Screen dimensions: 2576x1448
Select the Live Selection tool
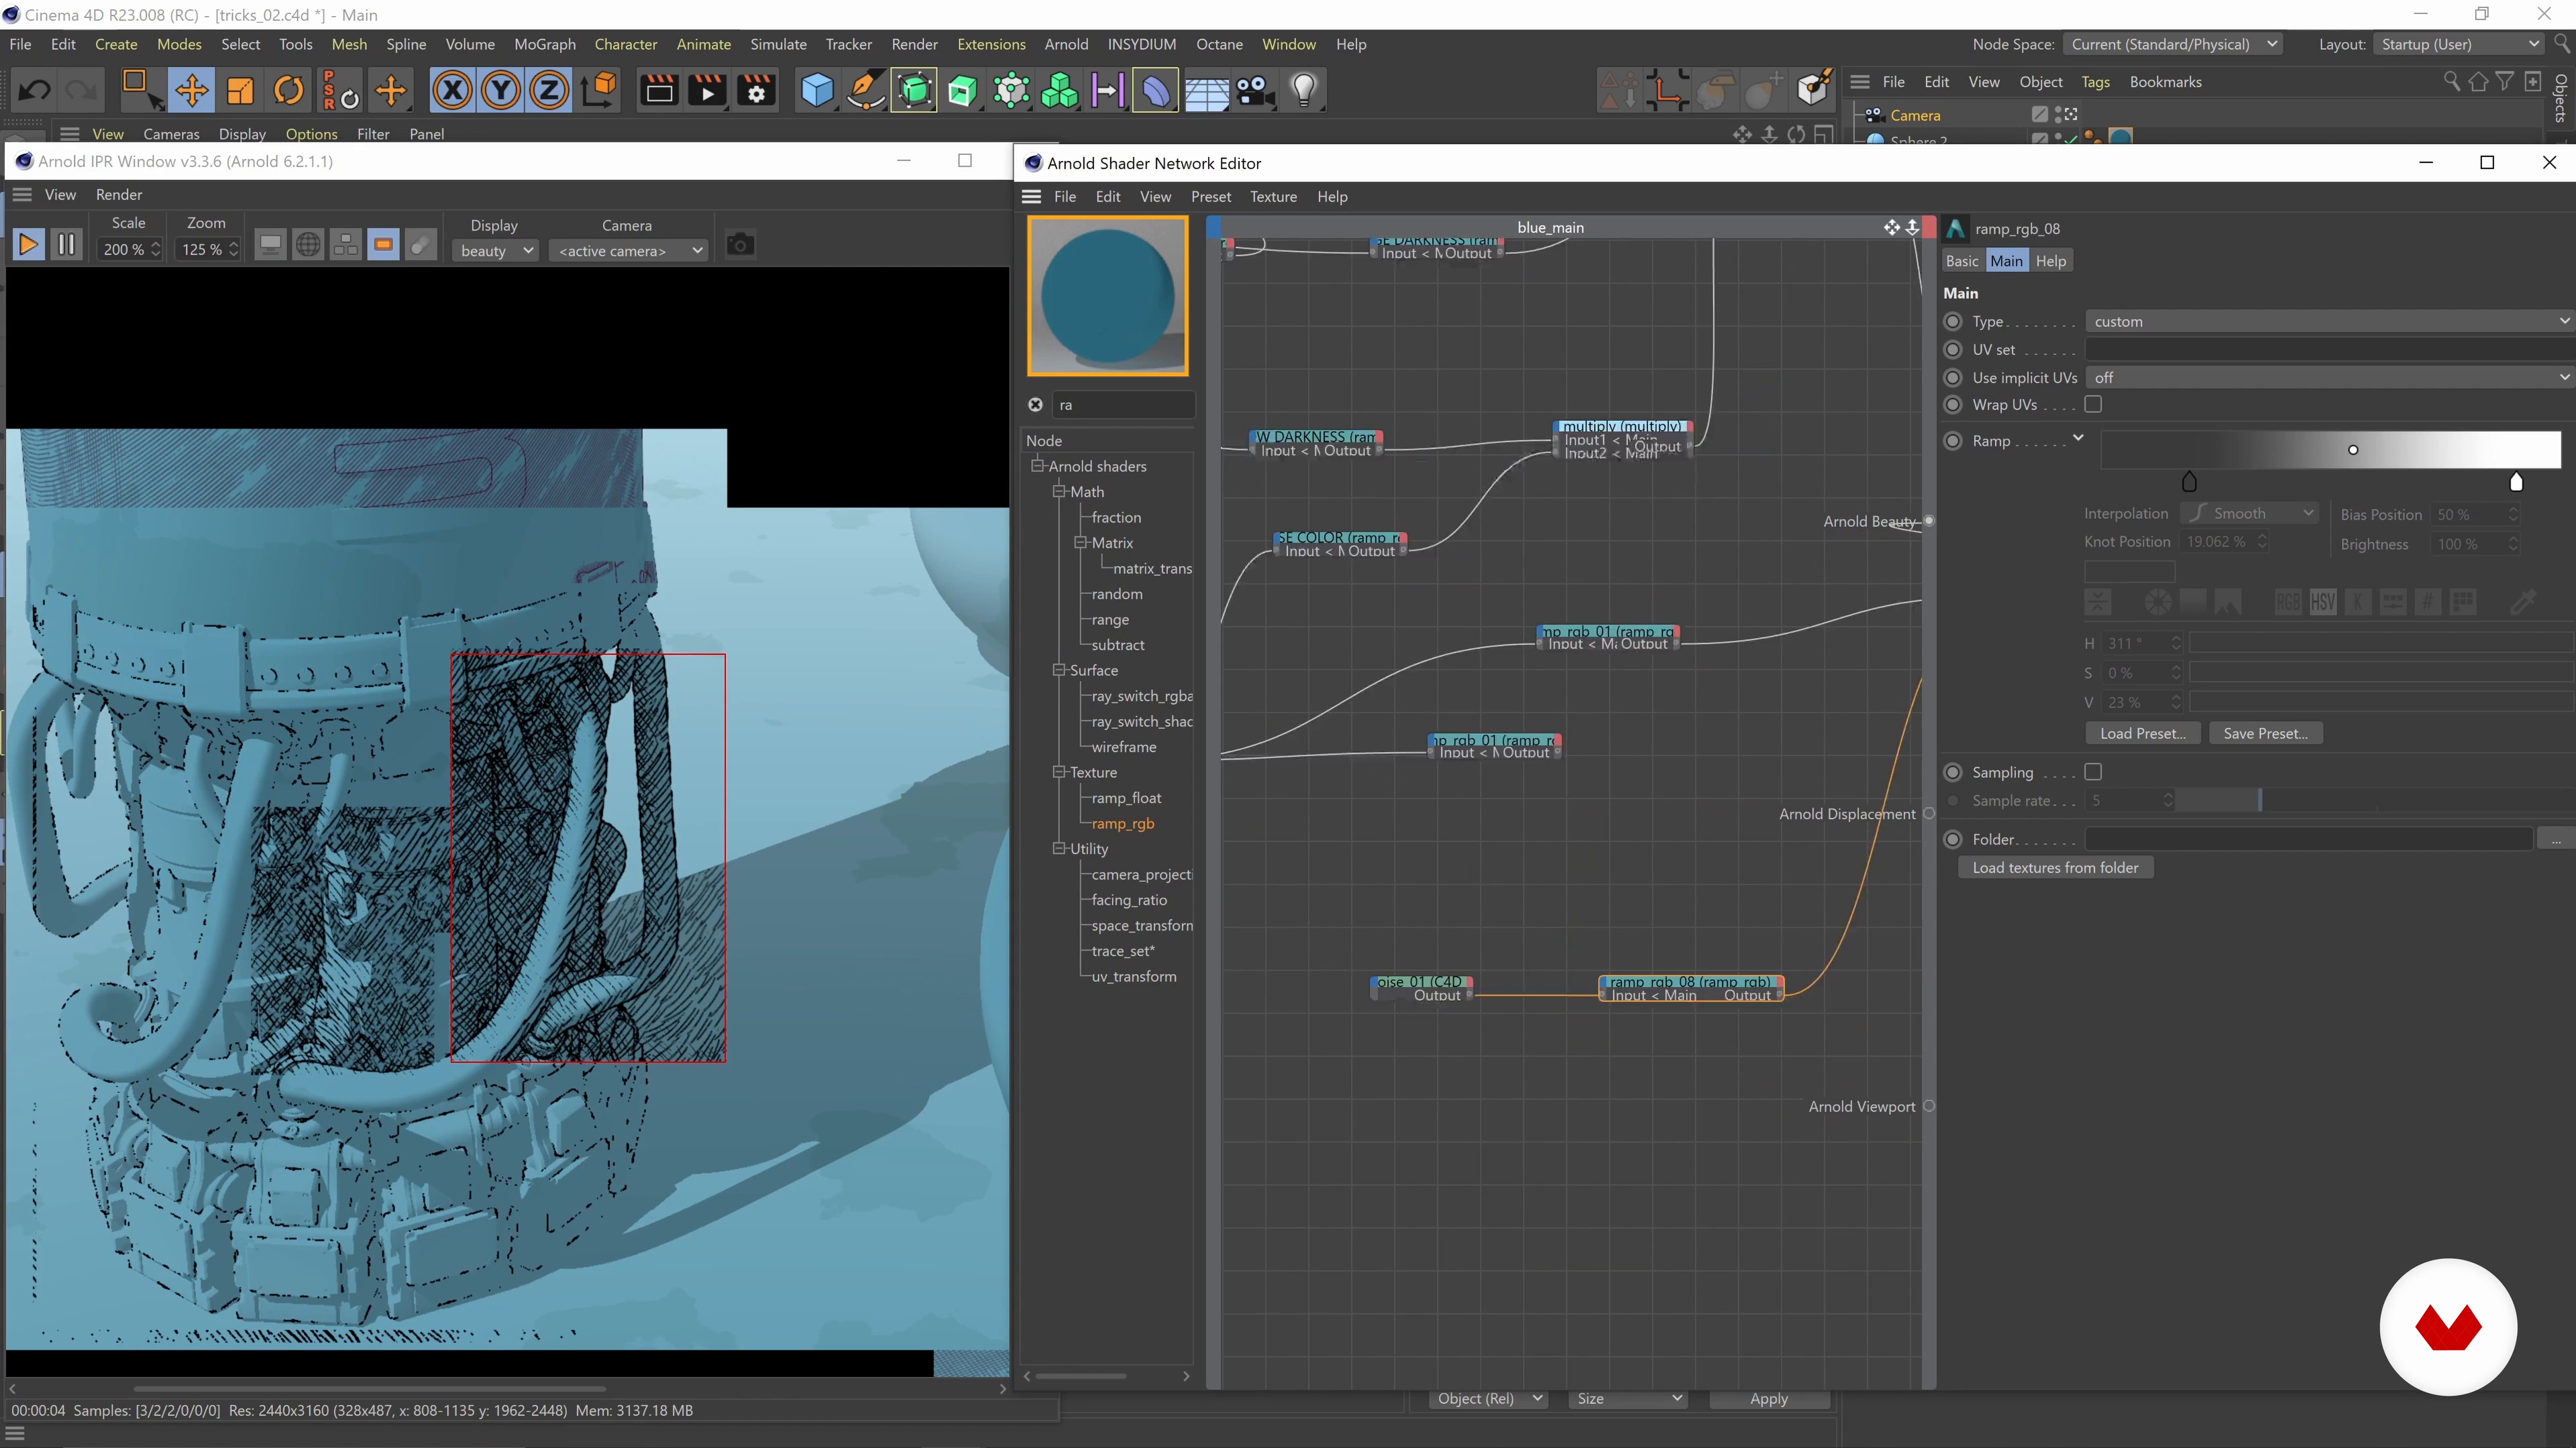click(141, 91)
